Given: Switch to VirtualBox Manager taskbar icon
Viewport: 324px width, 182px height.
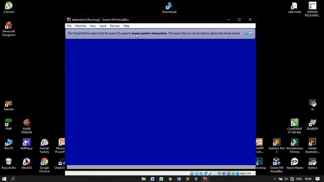Looking at the screenshot, I should 196,179.
